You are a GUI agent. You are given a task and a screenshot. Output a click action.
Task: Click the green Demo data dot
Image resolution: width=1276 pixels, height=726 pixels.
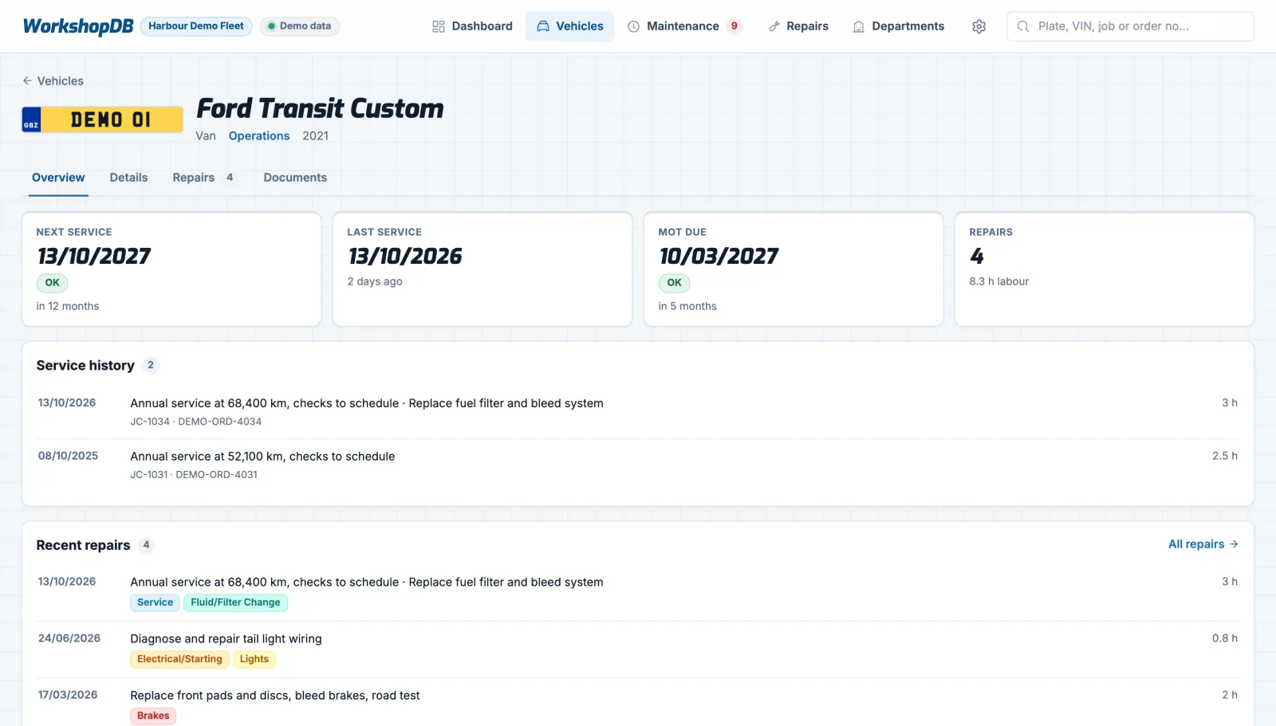point(271,26)
